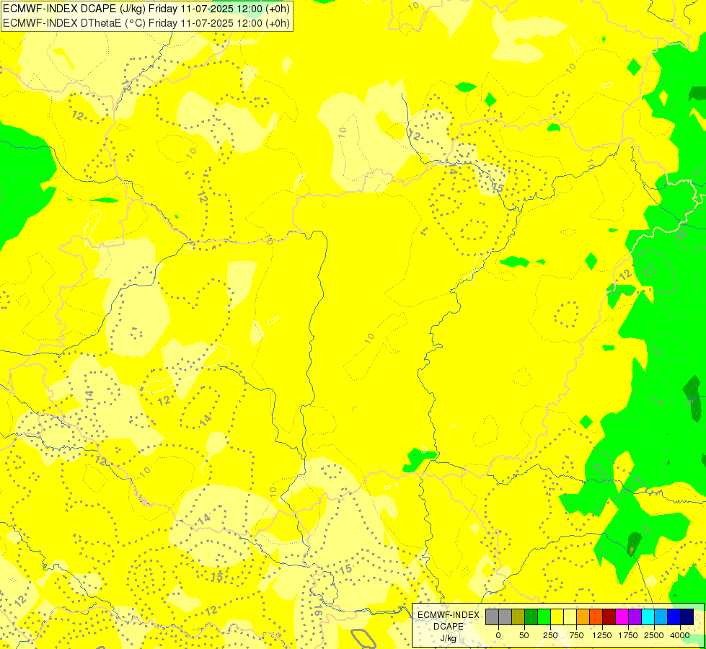706x649 pixels.
Task: Click the legend value 750
Action: pos(576,635)
